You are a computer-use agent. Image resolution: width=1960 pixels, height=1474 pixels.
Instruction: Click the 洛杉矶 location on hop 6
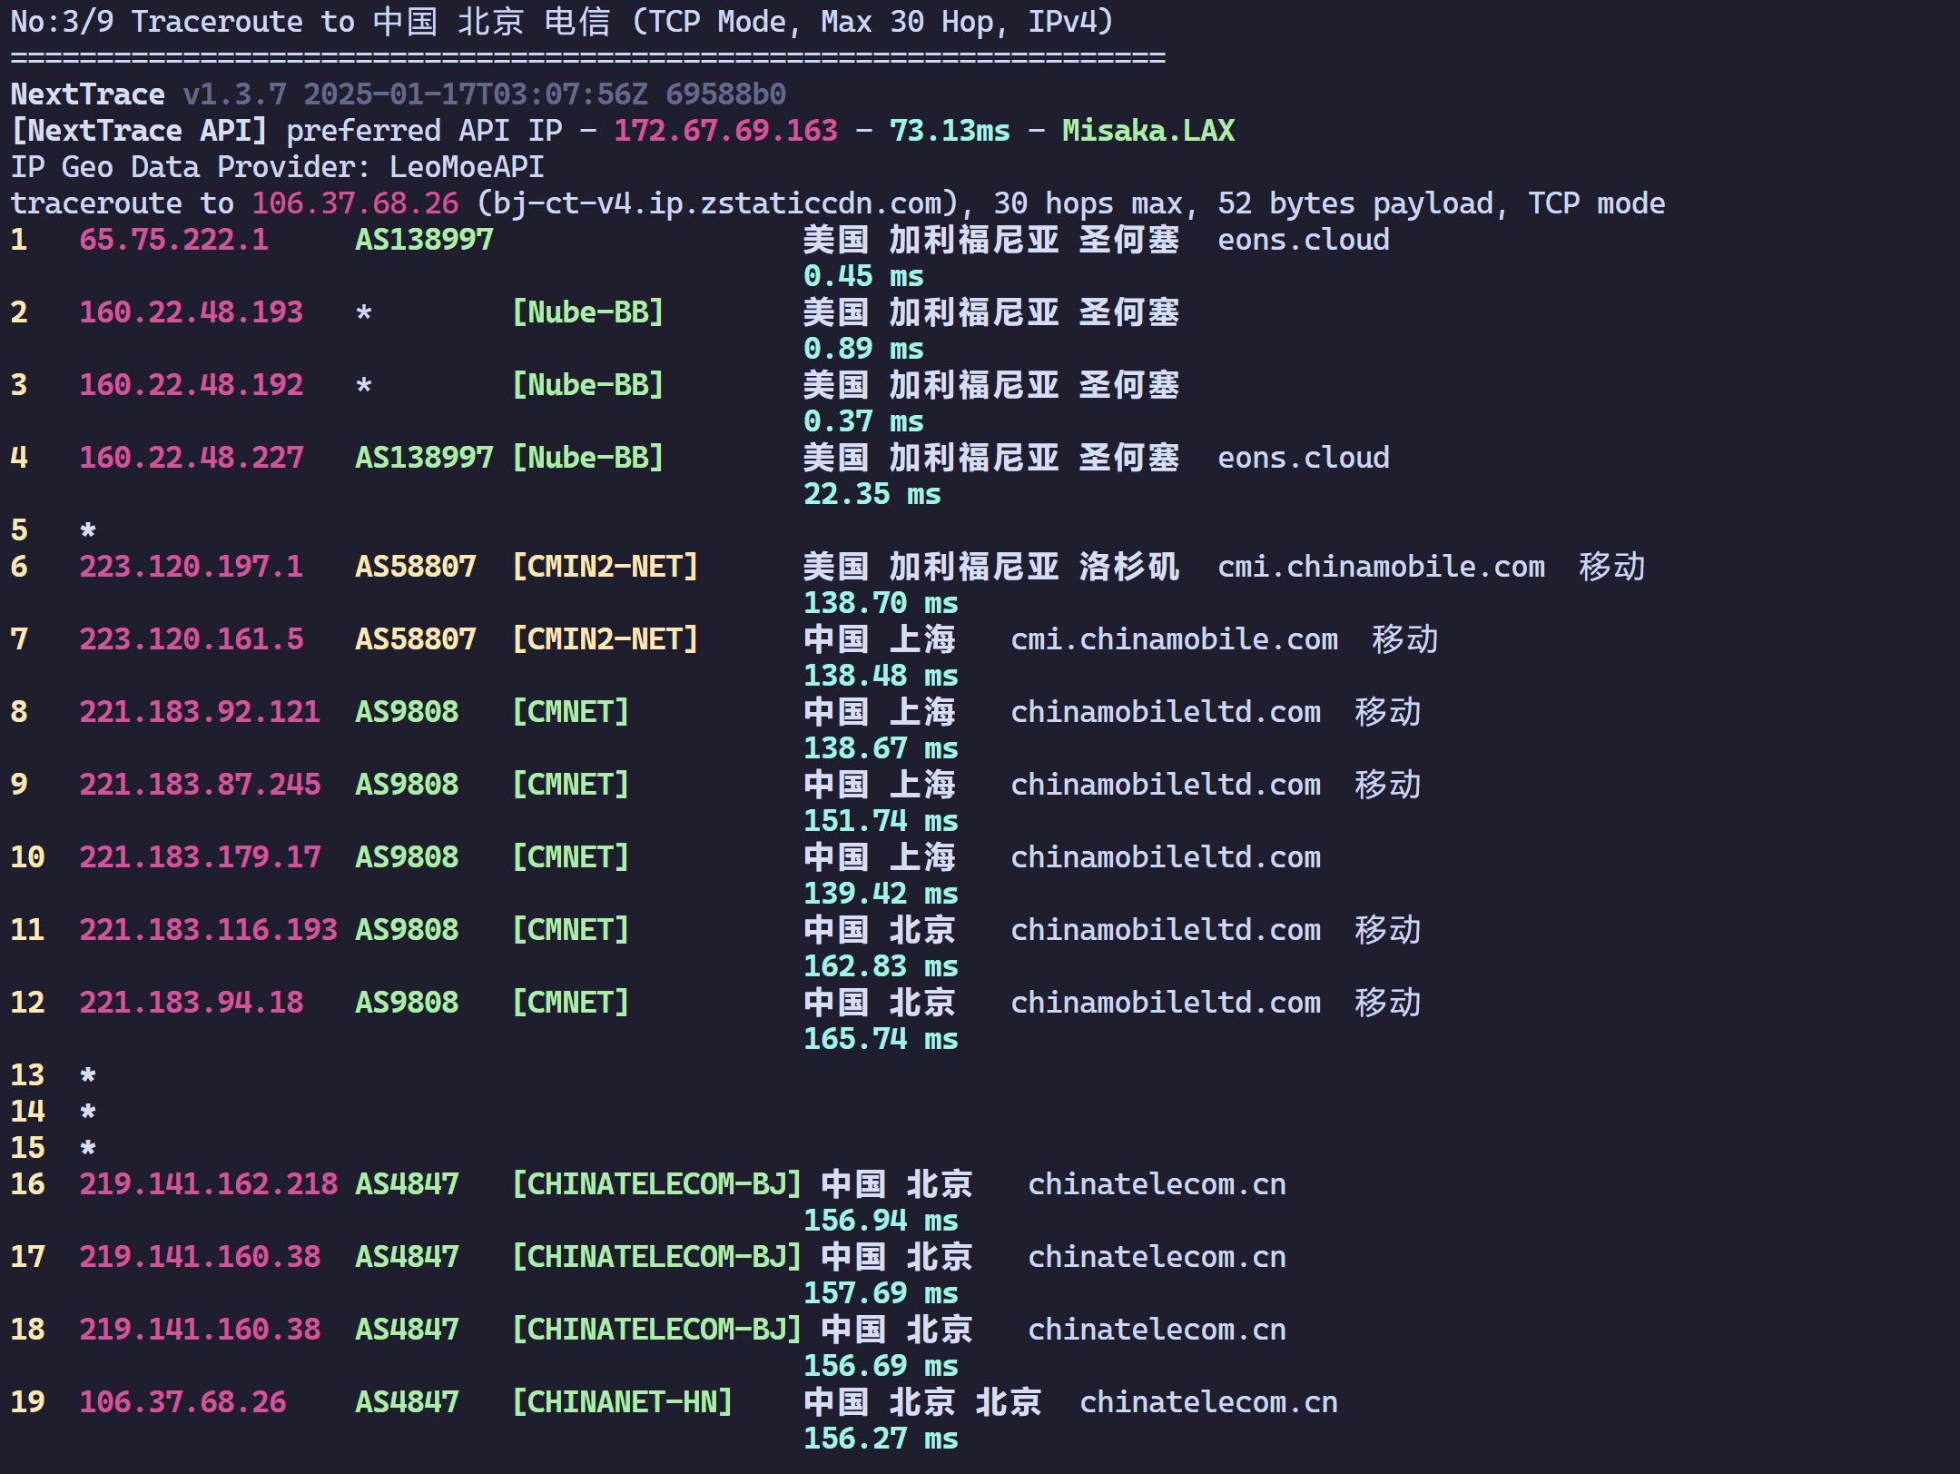(x=1129, y=567)
